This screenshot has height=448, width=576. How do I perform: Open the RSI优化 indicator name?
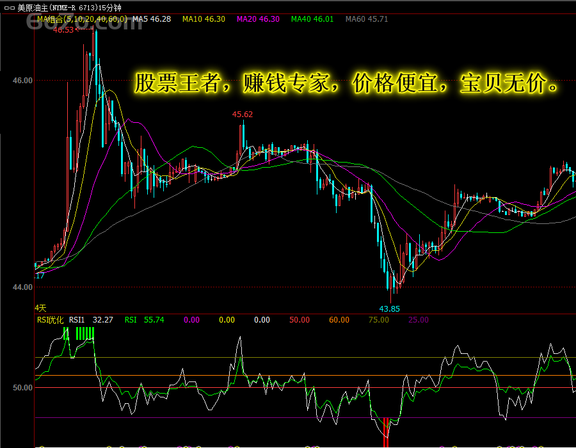51,319
